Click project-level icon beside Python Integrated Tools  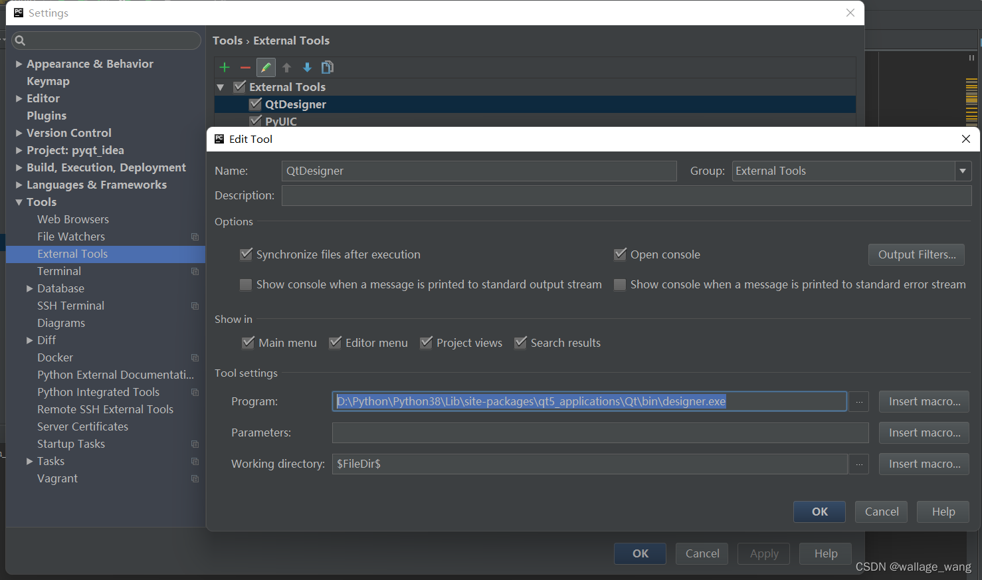195,392
